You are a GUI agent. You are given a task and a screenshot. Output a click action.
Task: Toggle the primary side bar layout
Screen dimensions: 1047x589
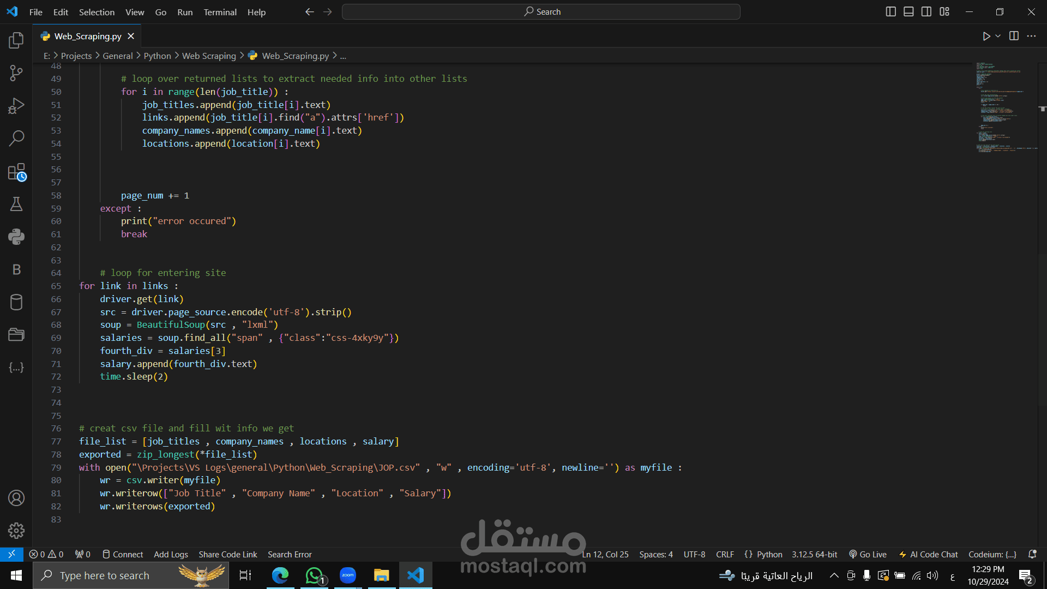pyautogui.click(x=890, y=11)
